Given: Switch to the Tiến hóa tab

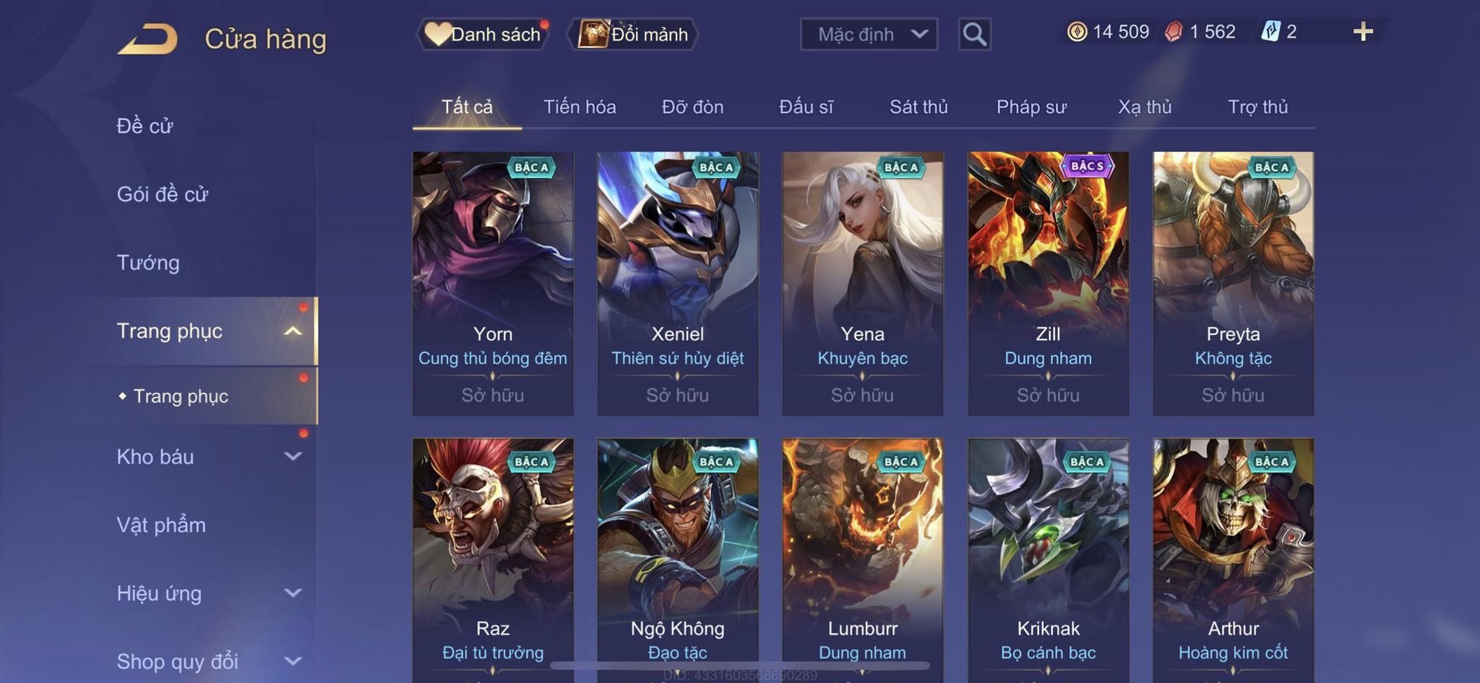Looking at the screenshot, I should (580, 107).
